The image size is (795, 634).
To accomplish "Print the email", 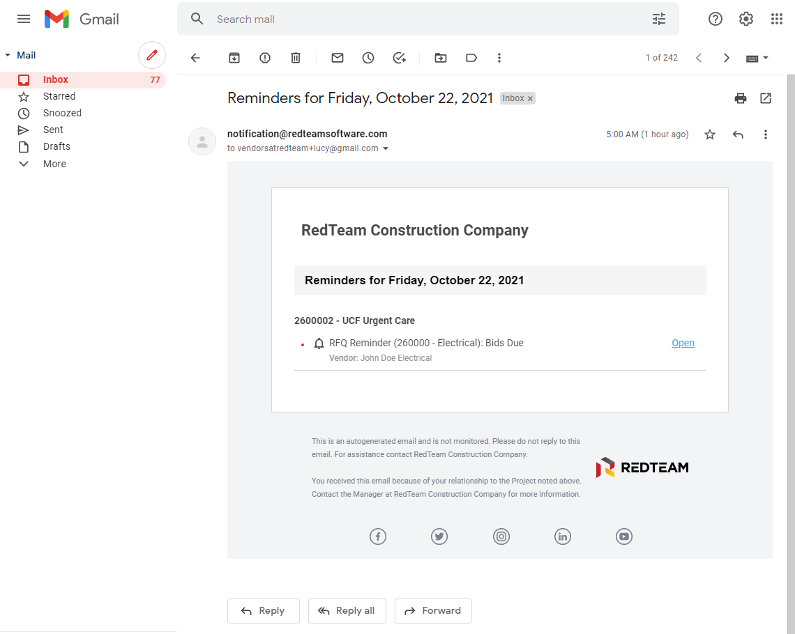I will click(x=740, y=98).
